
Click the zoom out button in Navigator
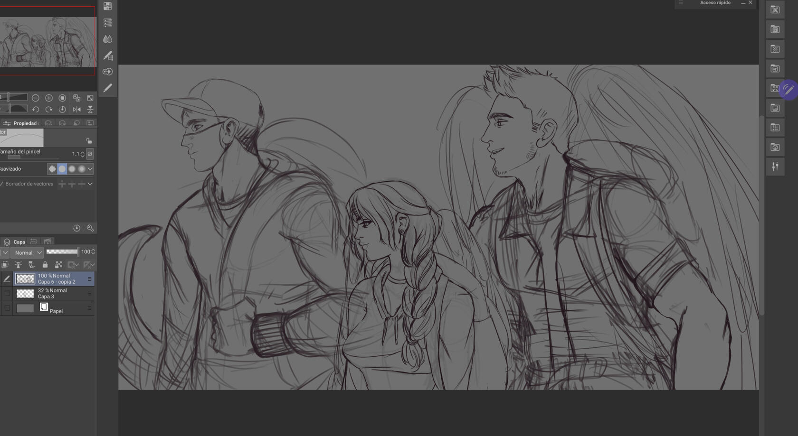[x=36, y=98]
